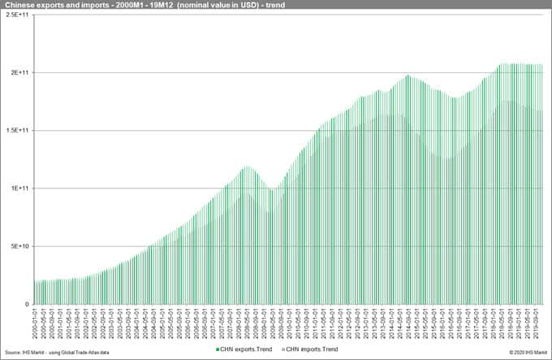552x360 pixels.
Task: Click the 5E+10 y-axis label
Action: pos(19,246)
